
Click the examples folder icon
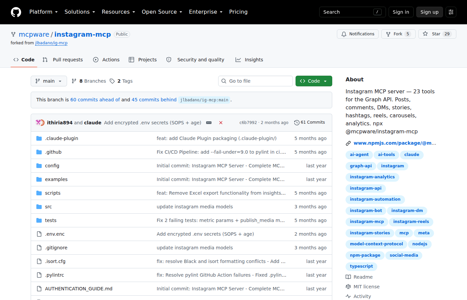(39, 179)
